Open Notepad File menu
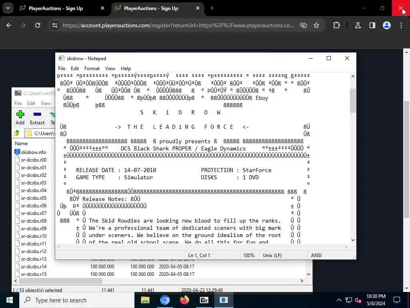Image resolution: width=410 pixels, height=308 pixels. point(62,68)
